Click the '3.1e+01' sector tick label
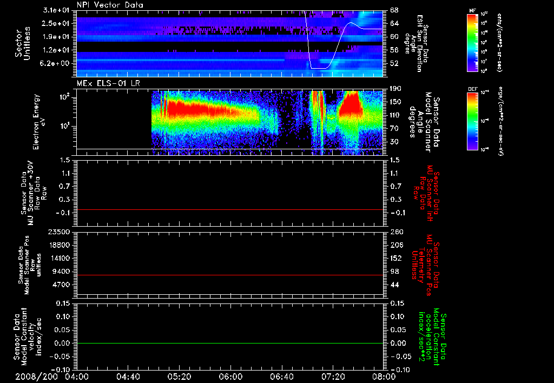 pyautogui.click(x=56, y=10)
